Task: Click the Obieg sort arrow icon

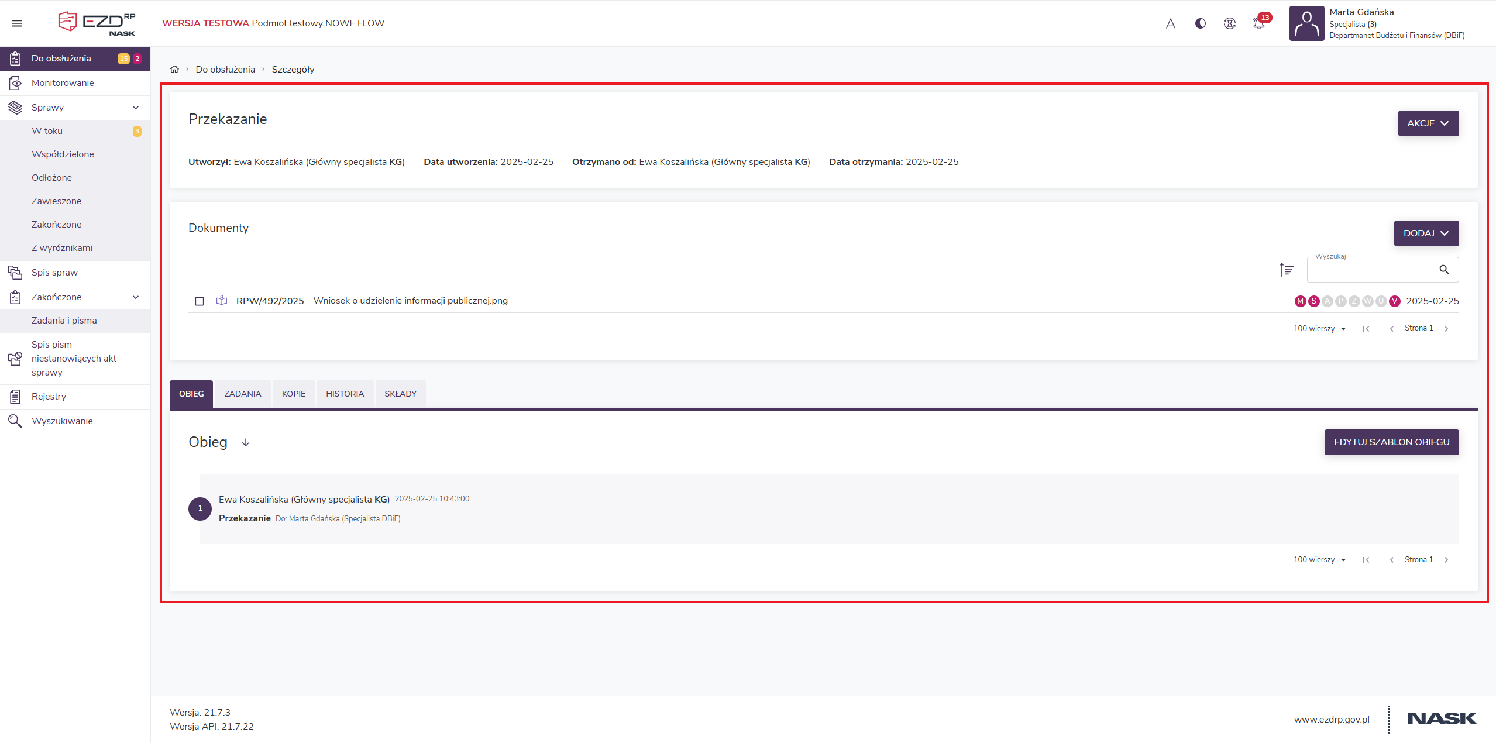Action: pos(246,442)
